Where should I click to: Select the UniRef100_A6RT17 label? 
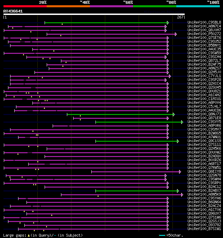click(x=204, y=164)
